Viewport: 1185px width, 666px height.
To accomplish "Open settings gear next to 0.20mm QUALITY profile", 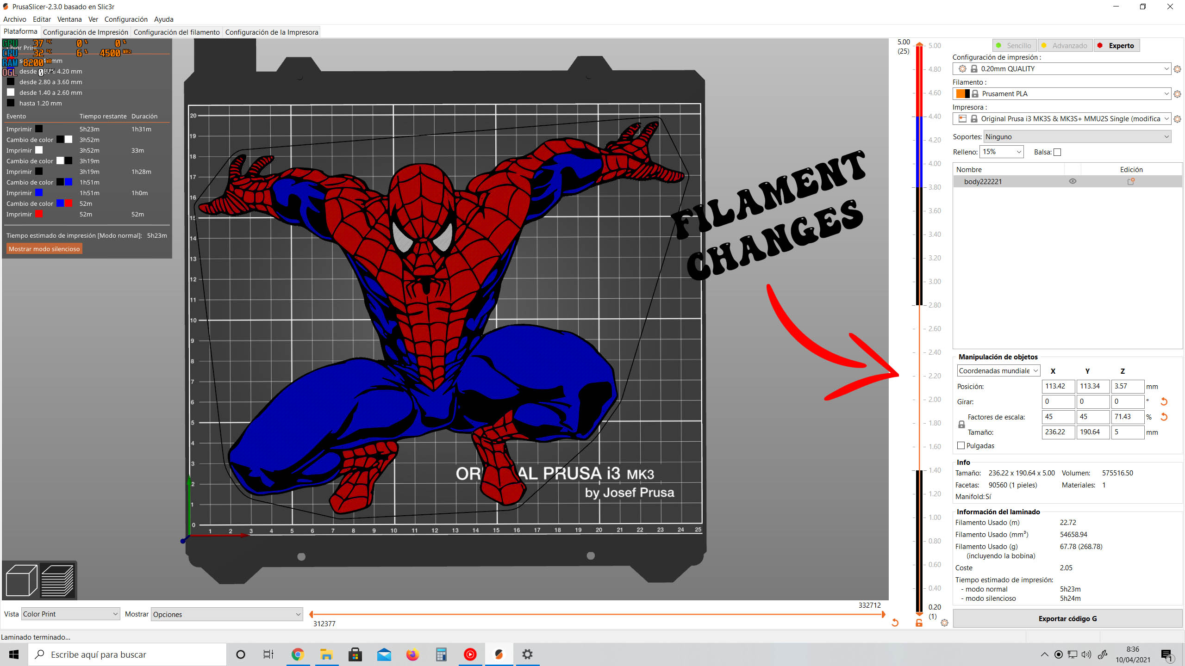I will (x=1178, y=69).
